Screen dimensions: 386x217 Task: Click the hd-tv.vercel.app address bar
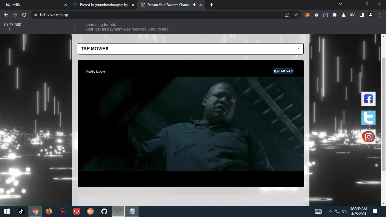tap(158, 15)
